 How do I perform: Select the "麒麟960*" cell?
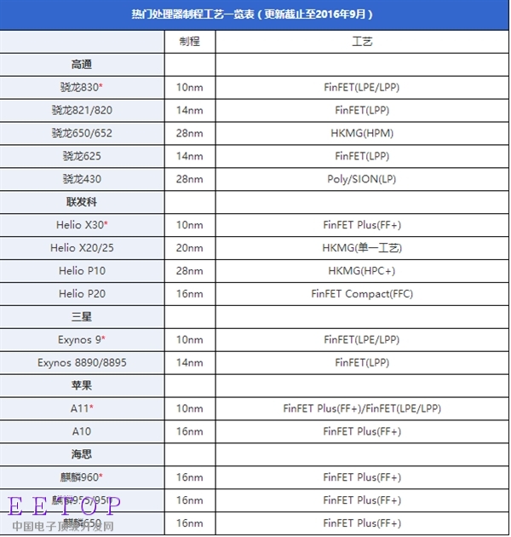point(82,477)
